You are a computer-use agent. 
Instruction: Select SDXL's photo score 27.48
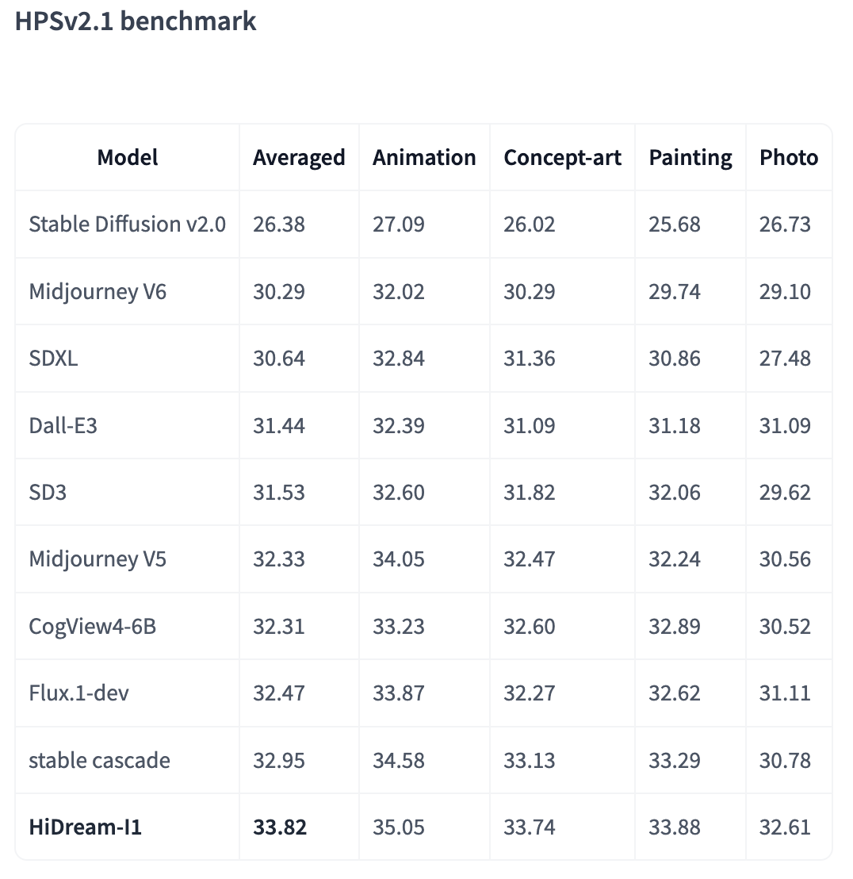click(x=785, y=359)
